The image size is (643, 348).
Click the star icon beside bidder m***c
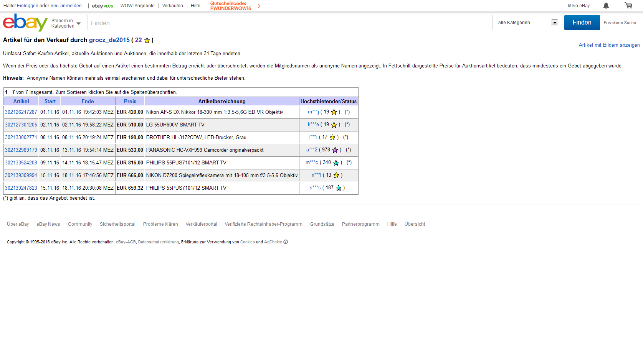336,163
